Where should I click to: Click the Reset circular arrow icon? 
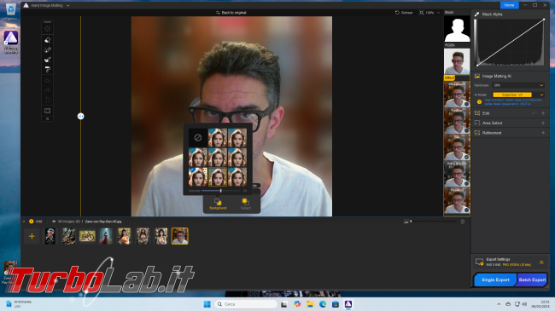point(48,100)
